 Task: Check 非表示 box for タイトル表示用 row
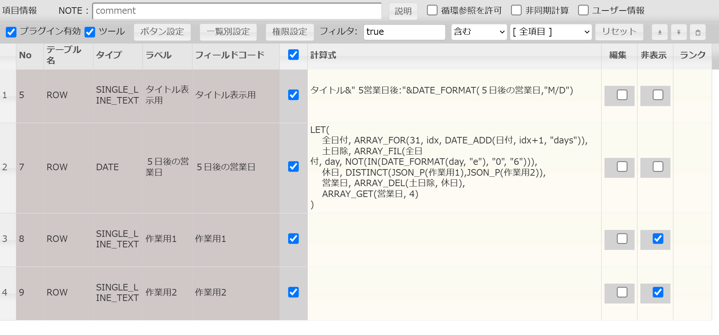coord(658,95)
